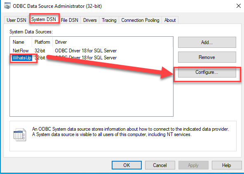The width and height of the screenshot is (244, 174).
Task: Switch to the System DSN tab
Action: (44, 19)
